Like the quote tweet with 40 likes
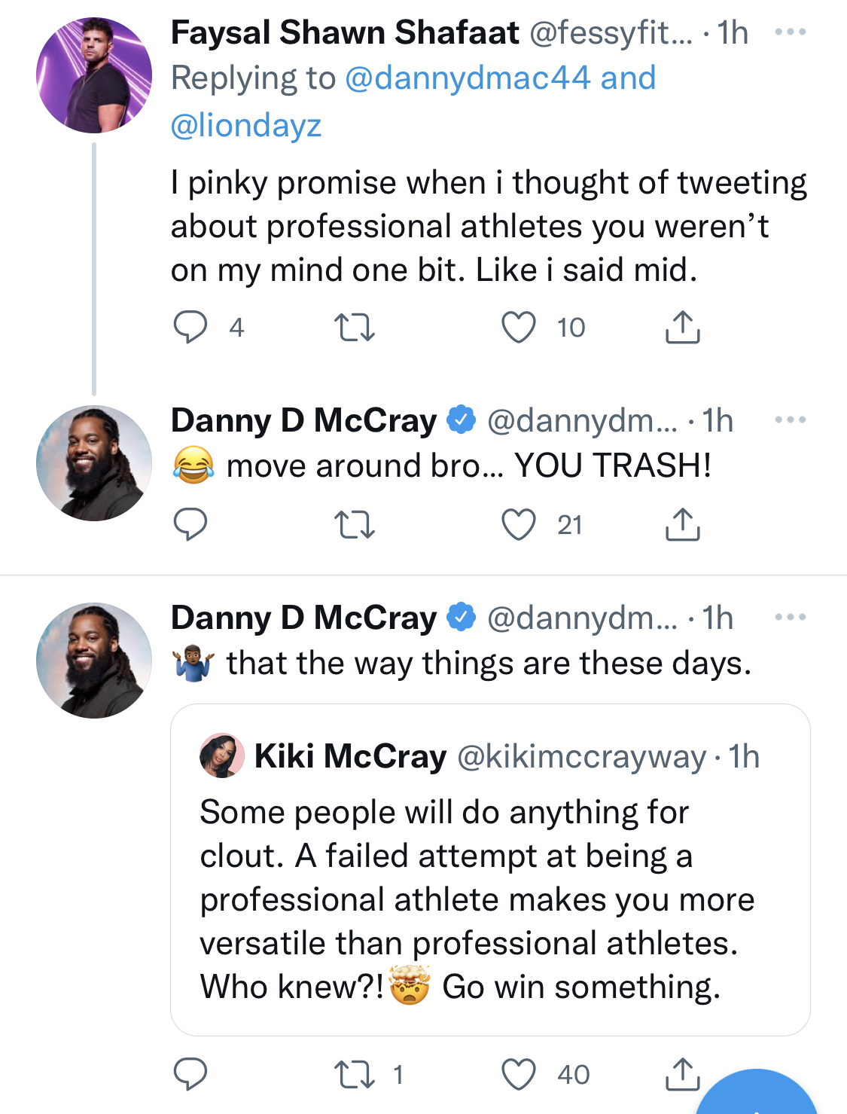The width and height of the screenshot is (847, 1114). (519, 1074)
